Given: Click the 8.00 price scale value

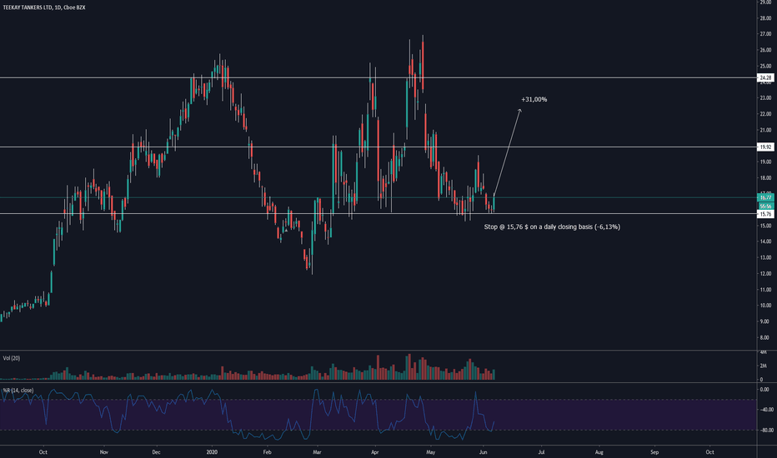Looking at the screenshot, I should click(765, 338).
